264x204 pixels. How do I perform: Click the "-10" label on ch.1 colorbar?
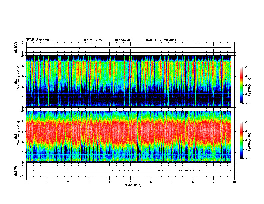click(x=247, y=104)
